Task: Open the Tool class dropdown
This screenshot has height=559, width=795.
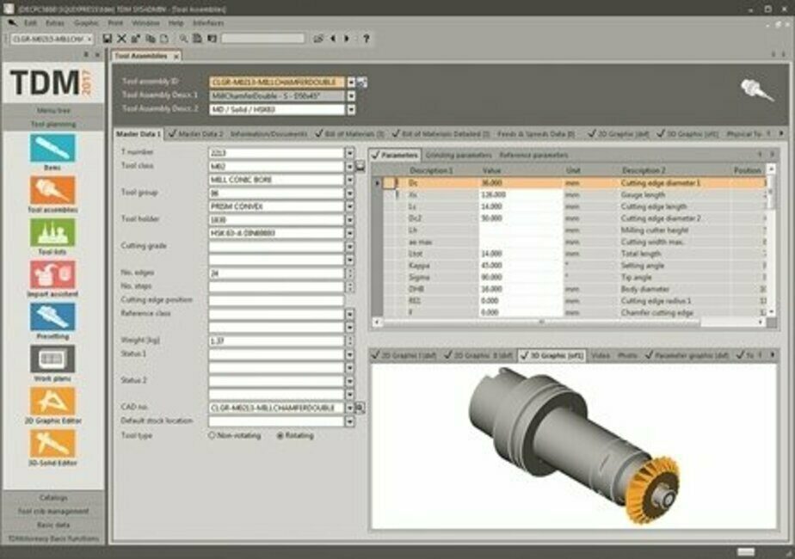Action: 349,166
